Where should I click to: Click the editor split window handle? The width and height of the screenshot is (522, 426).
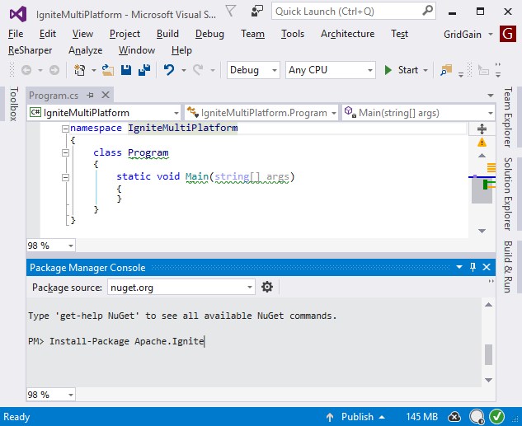pyautogui.click(x=482, y=129)
